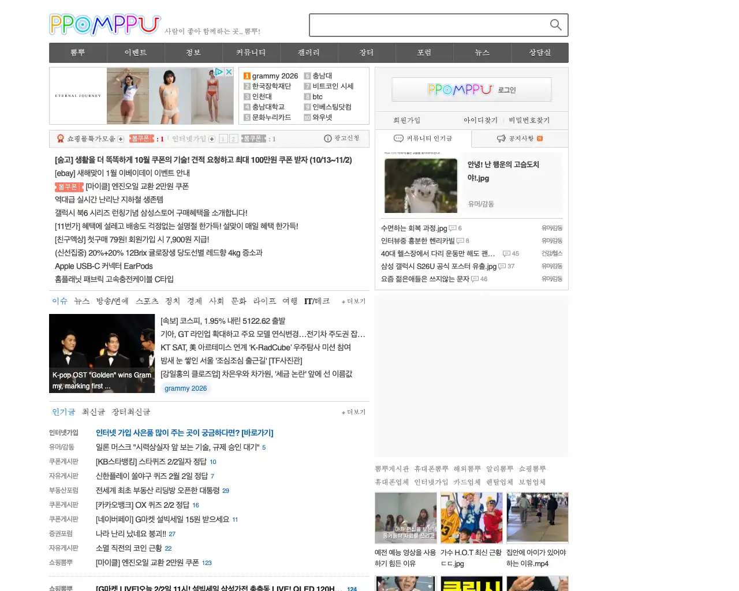Switch to the 최신글 tab

(93, 412)
